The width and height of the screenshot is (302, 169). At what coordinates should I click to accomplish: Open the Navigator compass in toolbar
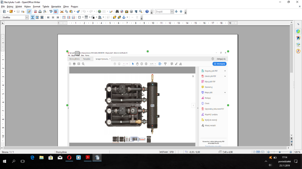pos(122,11)
